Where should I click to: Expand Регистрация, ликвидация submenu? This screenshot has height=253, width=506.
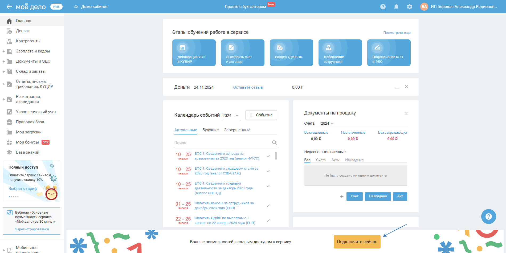tap(4, 99)
